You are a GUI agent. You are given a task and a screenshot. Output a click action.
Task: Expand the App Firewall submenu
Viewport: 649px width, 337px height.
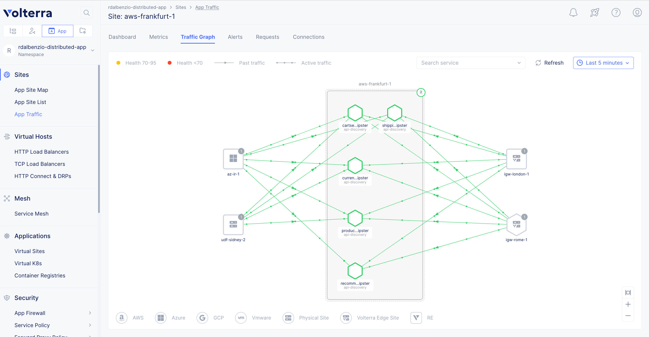point(90,313)
